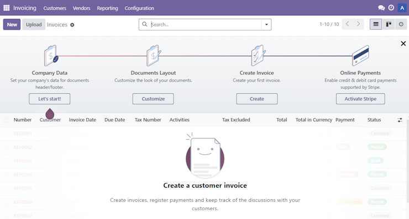The image size is (409, 219).
Task: Open the Invoices gear actions menu
Action: pos(72,25)
